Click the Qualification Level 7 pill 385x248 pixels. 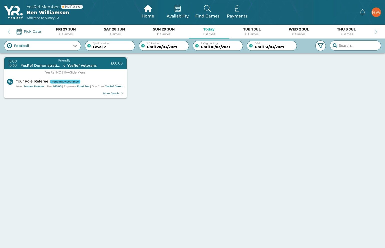pyautogui.click(x=110, y=46)
